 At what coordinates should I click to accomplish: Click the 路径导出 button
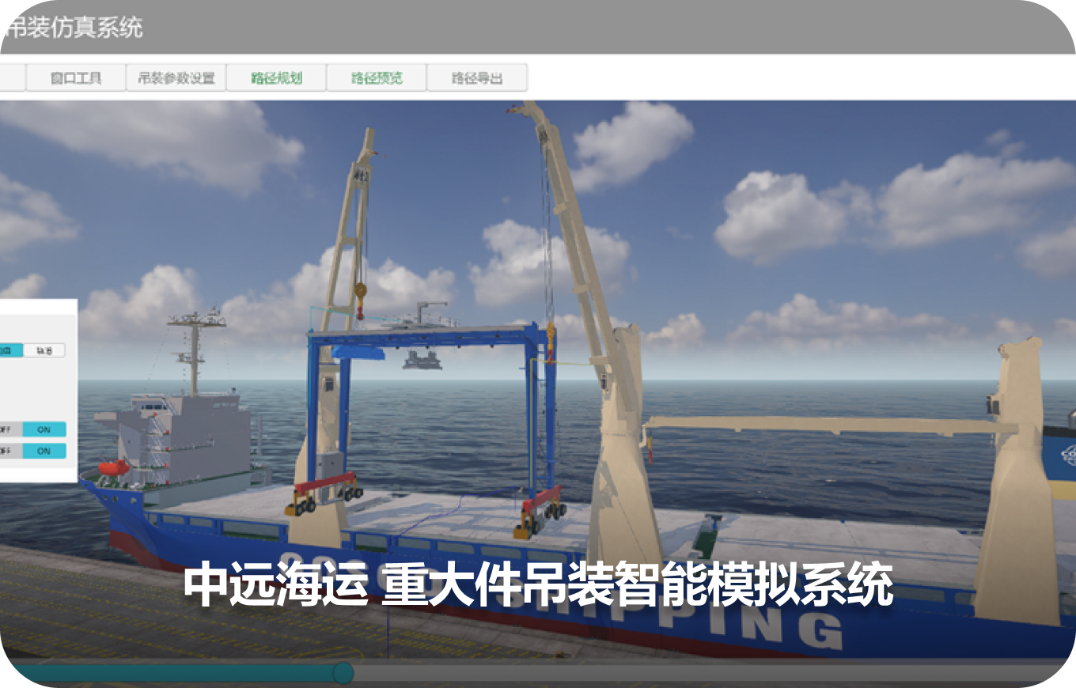[477, 78]
